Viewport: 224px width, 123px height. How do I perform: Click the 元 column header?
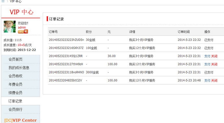coord(109,32)
